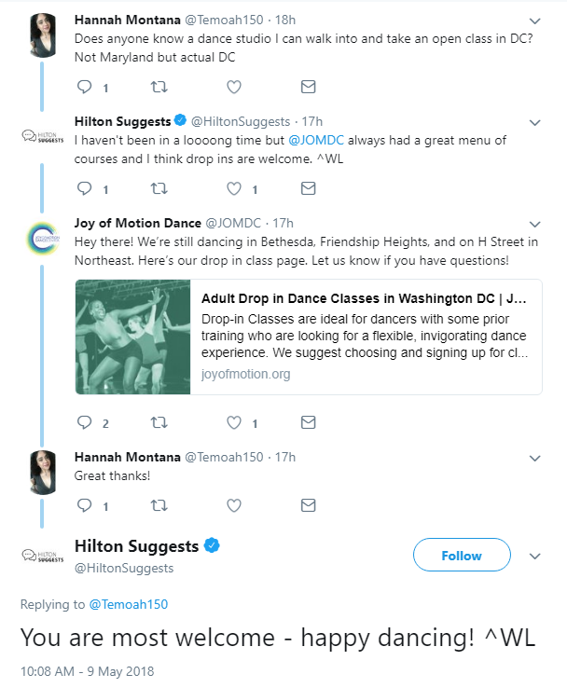This screenshot has width=567, height=688.
Task: Open the @Temoah150 link under Replying to
Action: (128, 604)
